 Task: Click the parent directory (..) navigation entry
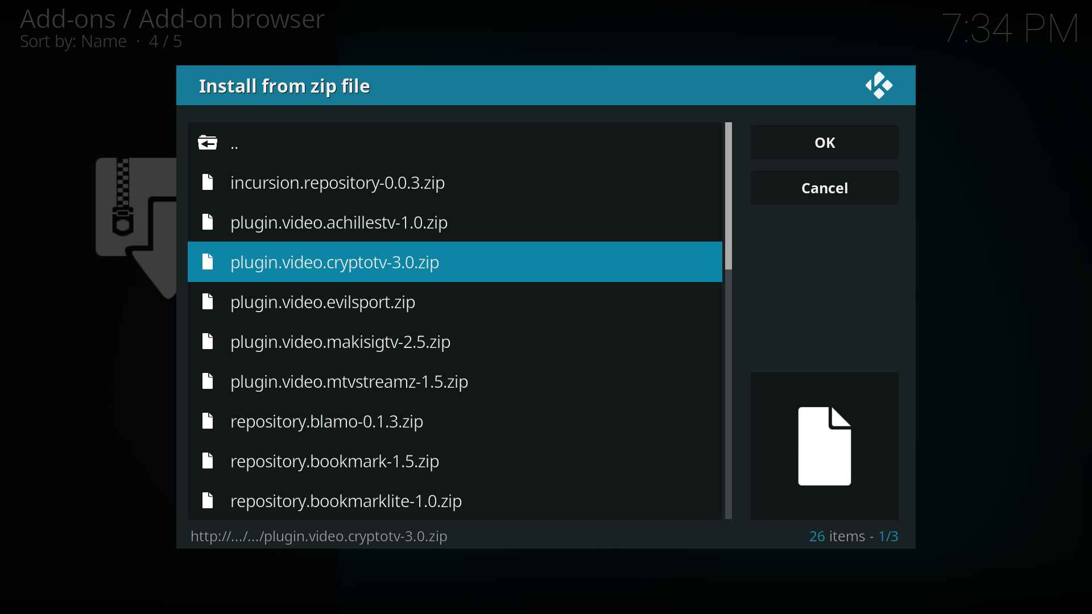(x=233, y=143)
